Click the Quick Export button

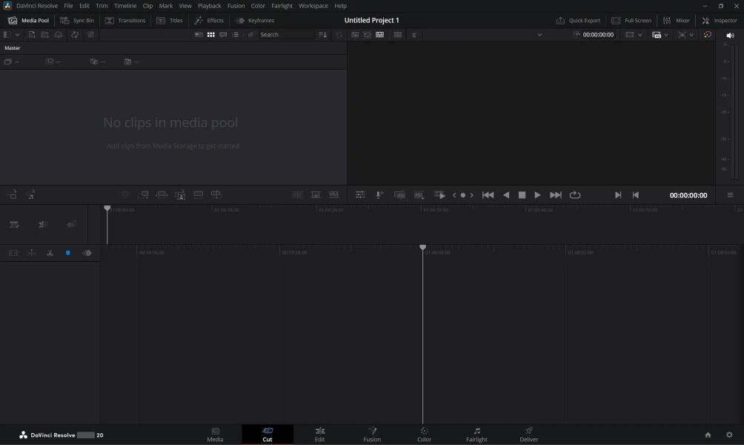(578, 21)
